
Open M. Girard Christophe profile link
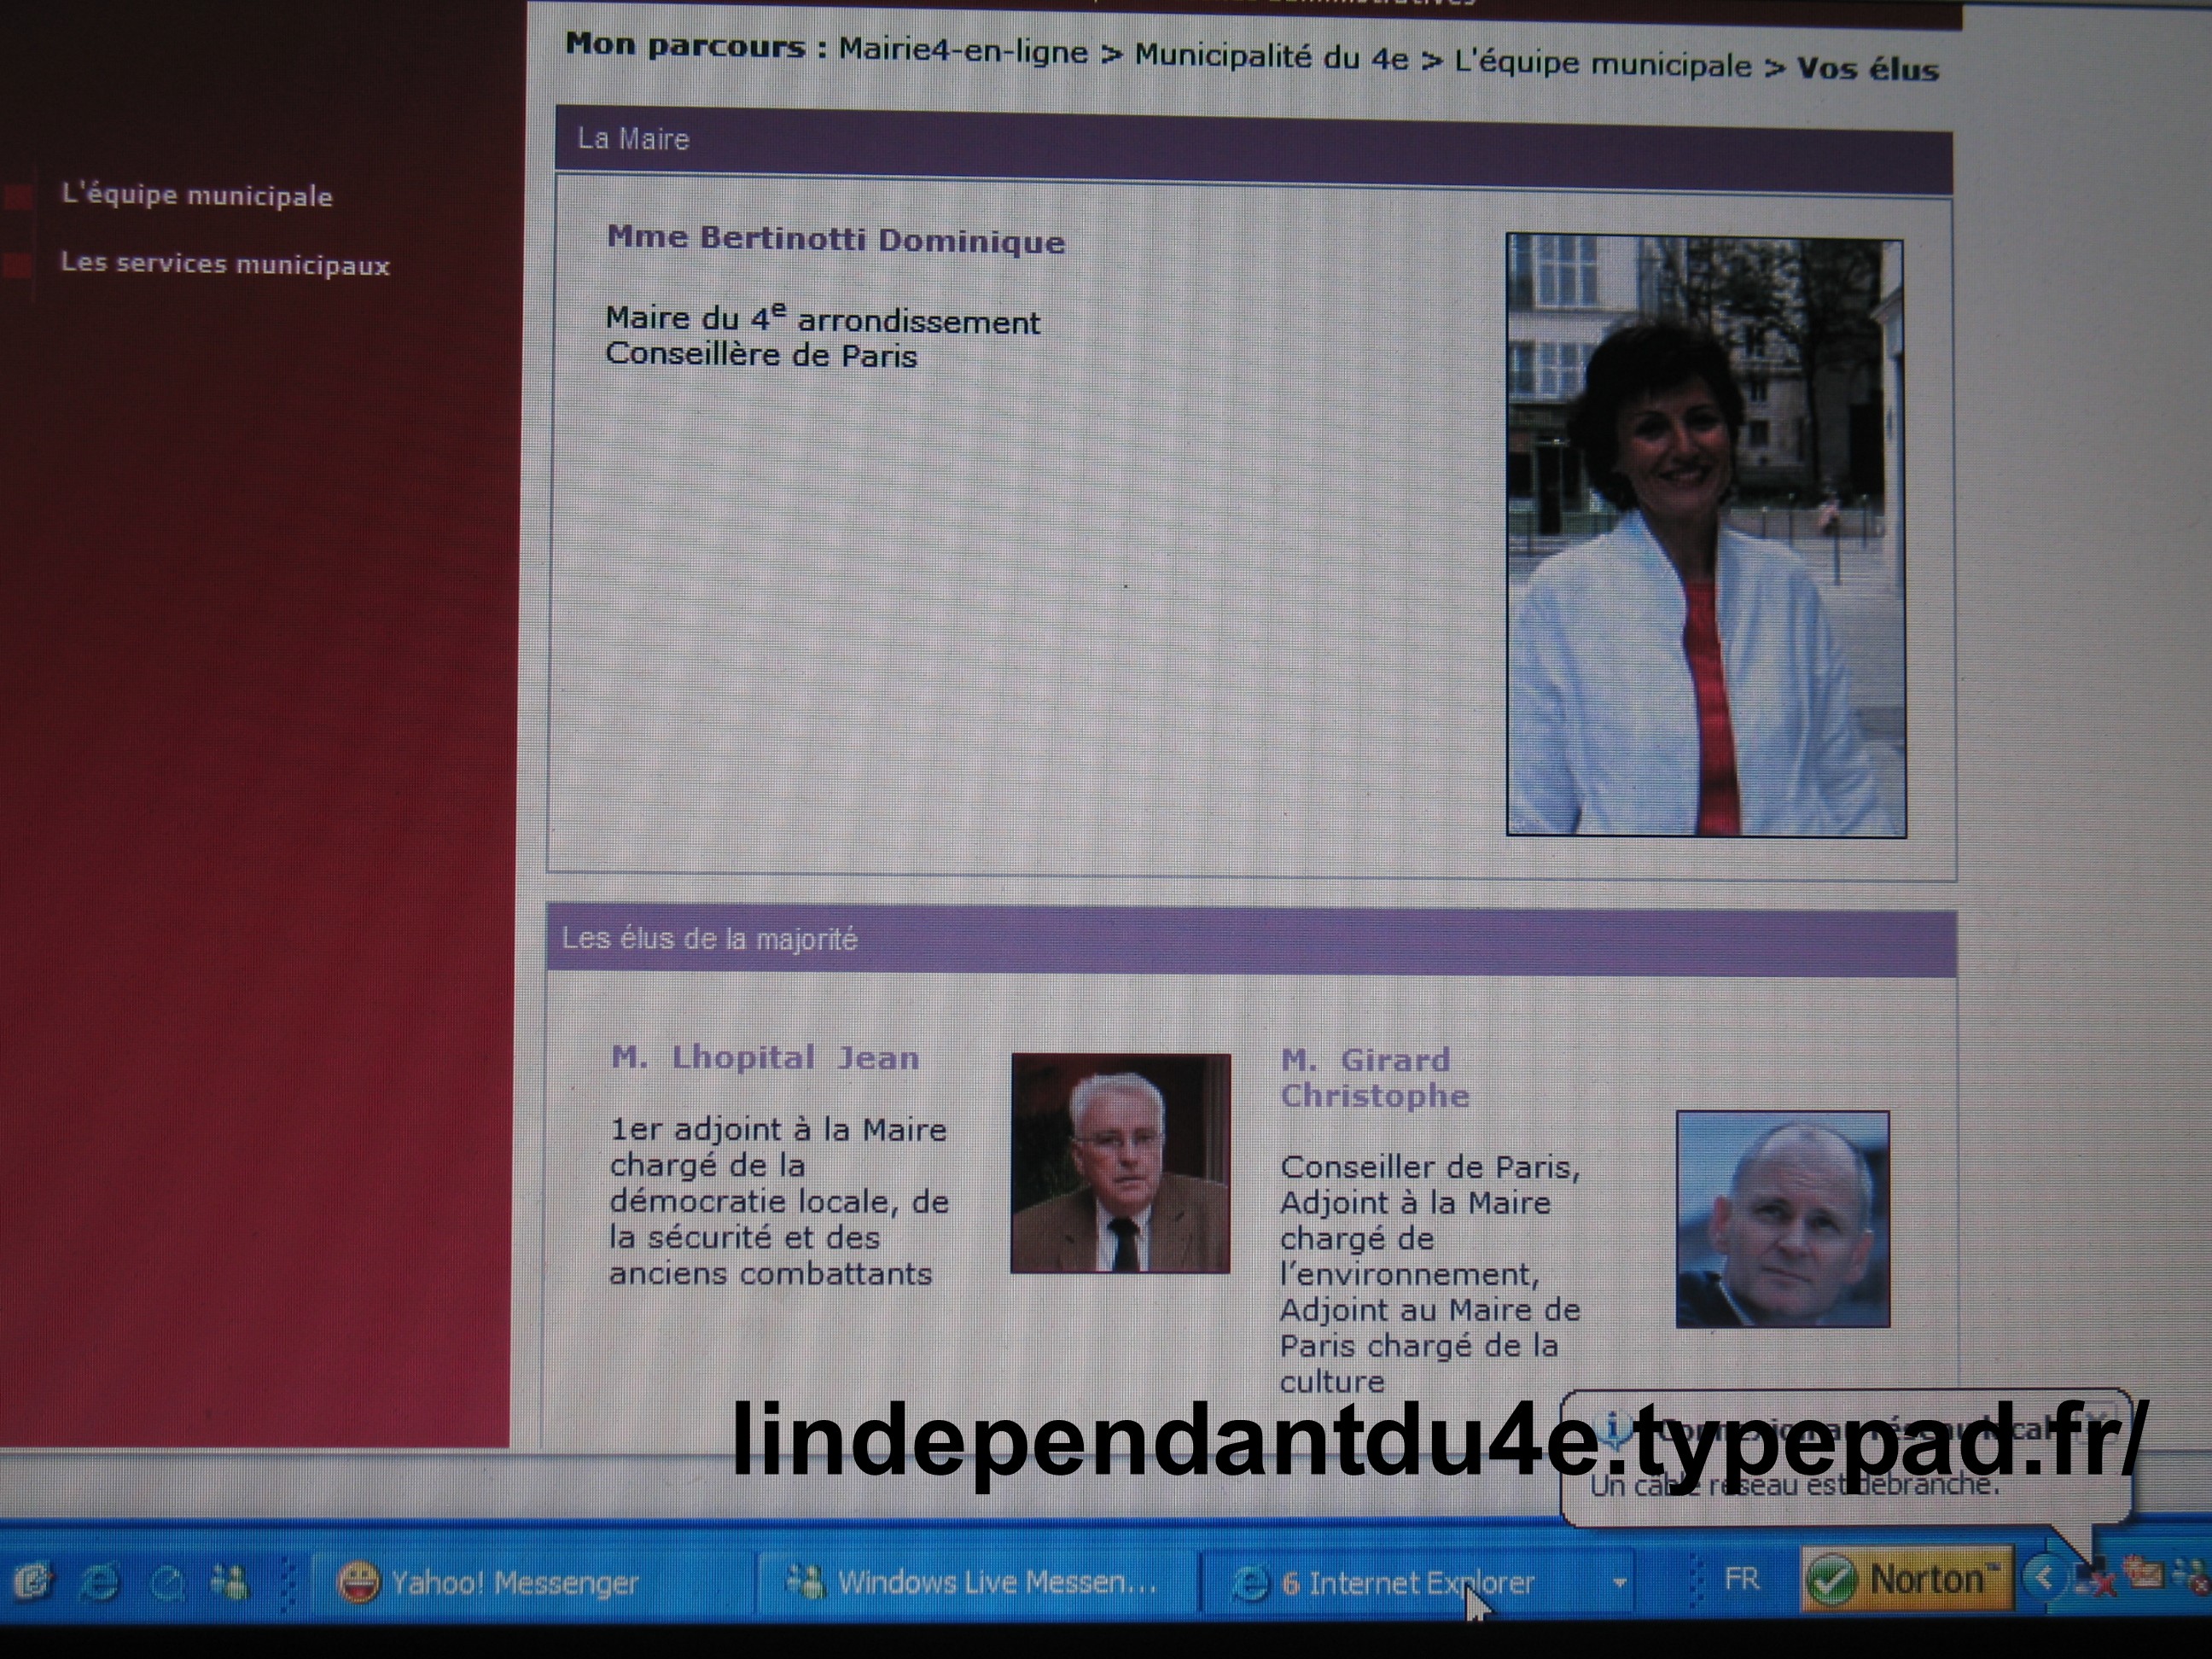pos(1375,1077)
